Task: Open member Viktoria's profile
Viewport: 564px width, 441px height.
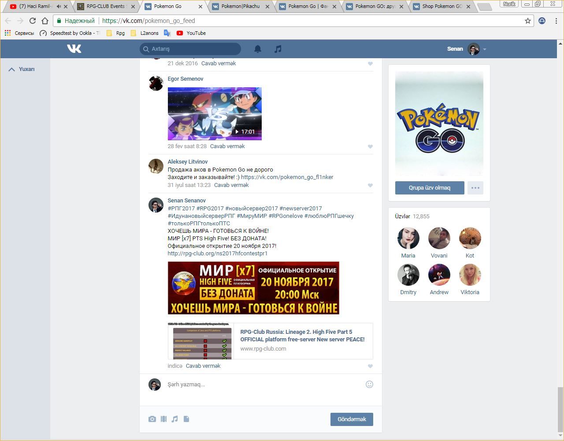Action: tap(470, 280)
